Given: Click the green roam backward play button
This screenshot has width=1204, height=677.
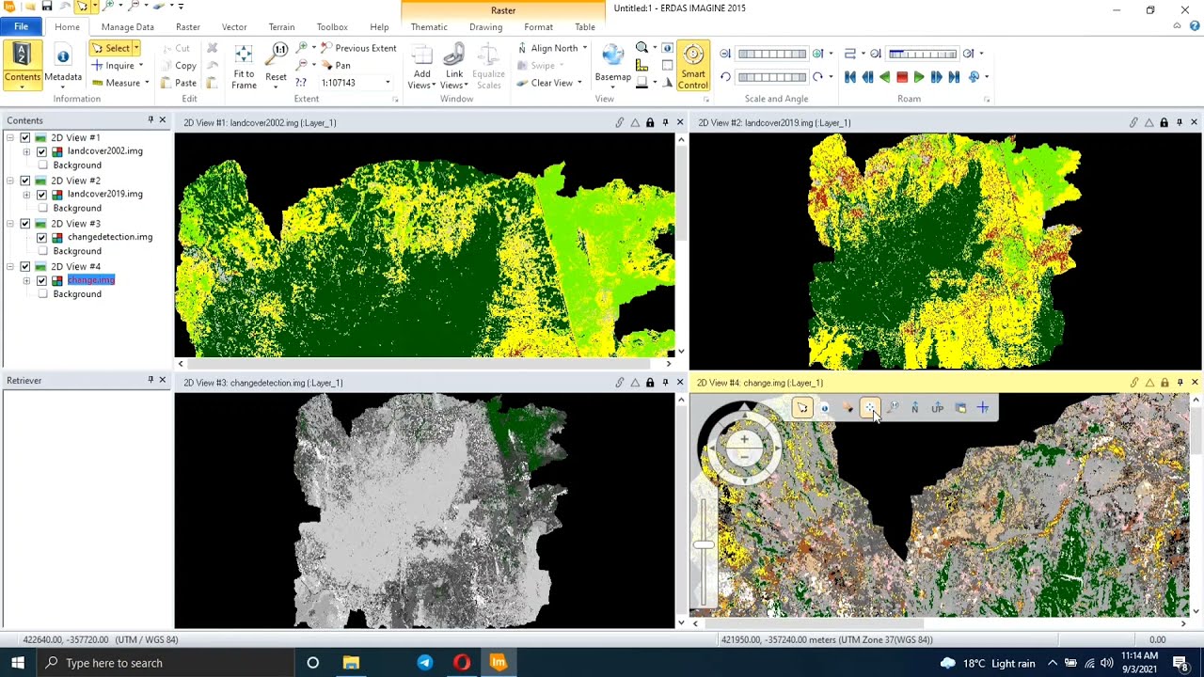Looking at the screenshot, I should (x=884, y=77).
